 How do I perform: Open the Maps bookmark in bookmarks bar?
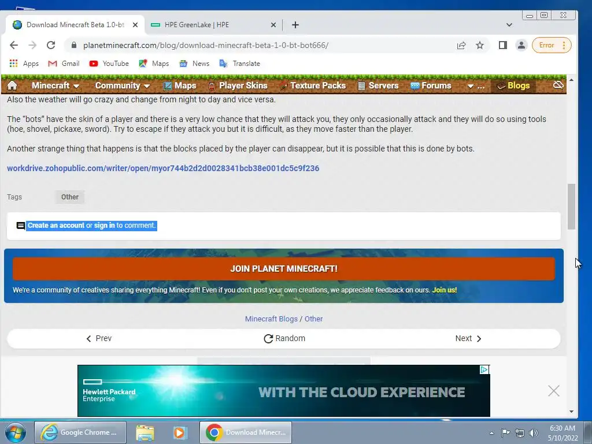click(154, 64)
